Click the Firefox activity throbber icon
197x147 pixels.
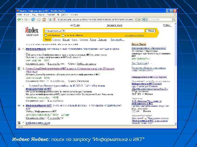(x=175, y=15)
